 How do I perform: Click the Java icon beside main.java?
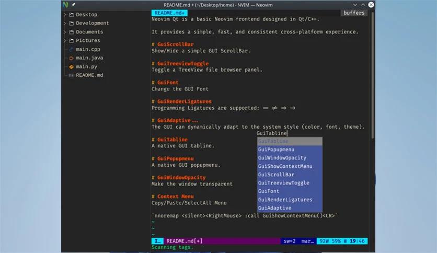click(x=71, y=58)
